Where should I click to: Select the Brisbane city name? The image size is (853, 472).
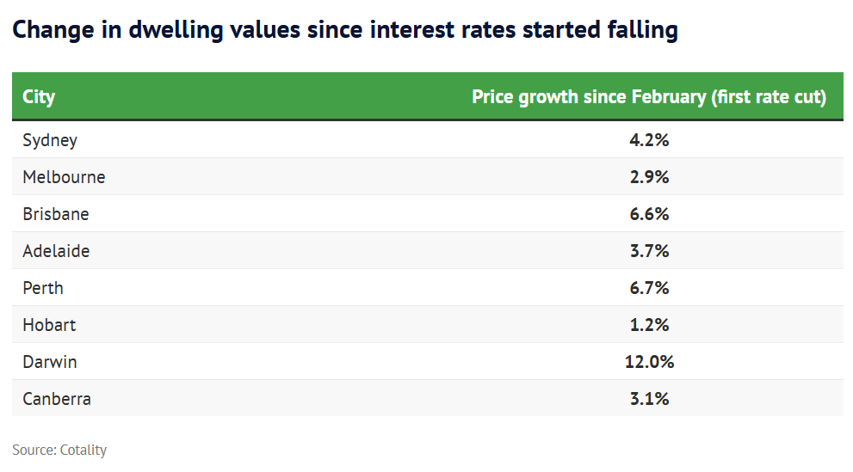pyautogui.click(x=56, y=214)
